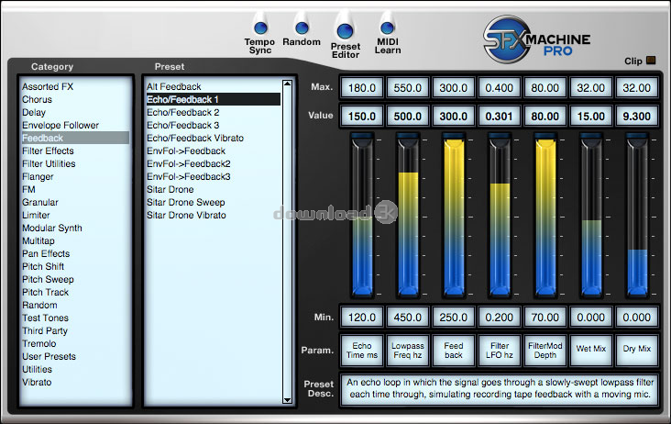Viewport: 671px width, 424px height.
Task: Load the Sitar Drone preset
Action: click(x=170, y=189)
